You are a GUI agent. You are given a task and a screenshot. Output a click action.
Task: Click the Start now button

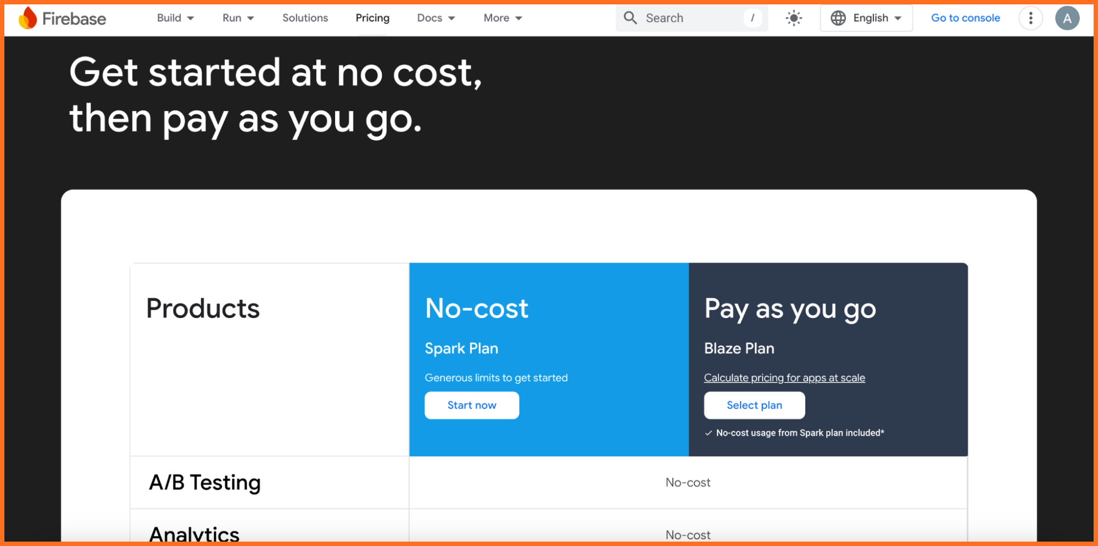(x=472, y=405)
